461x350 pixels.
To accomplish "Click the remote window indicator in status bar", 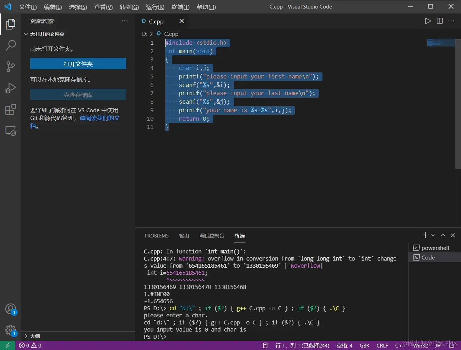I will [7, 345].
